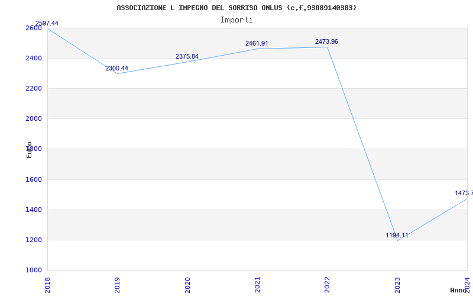
Task: Click the 2600 y-axis value
Action: 34,28
